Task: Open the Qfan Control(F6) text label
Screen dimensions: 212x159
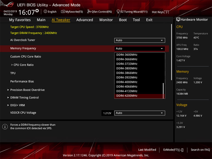Action: (102, 11)
